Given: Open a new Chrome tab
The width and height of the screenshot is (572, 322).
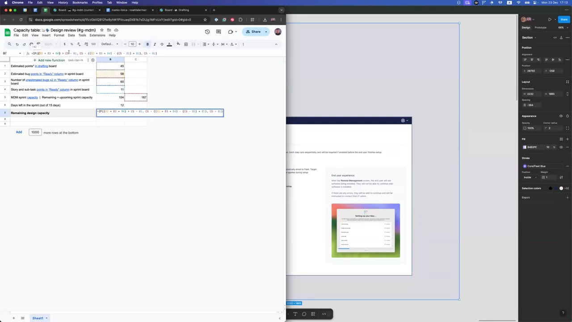Looking at the screenshot, I should pos(214,10).
